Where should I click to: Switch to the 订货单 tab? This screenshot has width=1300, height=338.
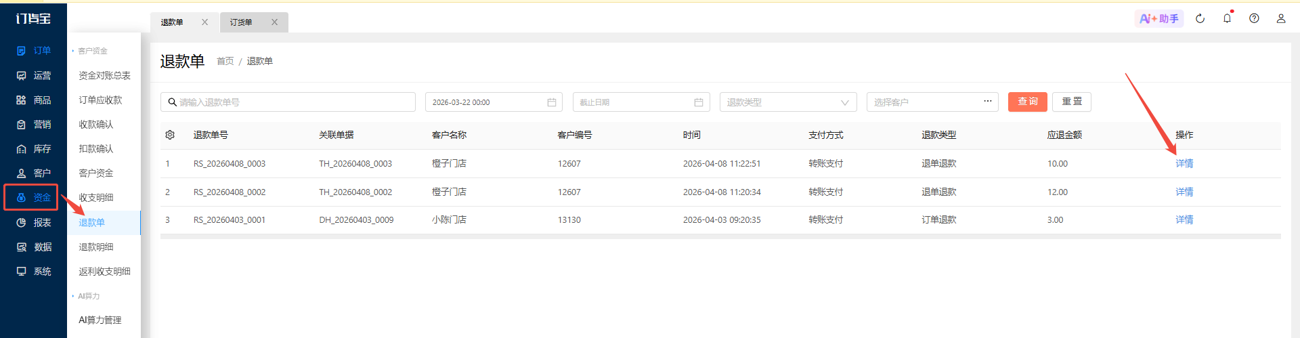coord(241,22)
